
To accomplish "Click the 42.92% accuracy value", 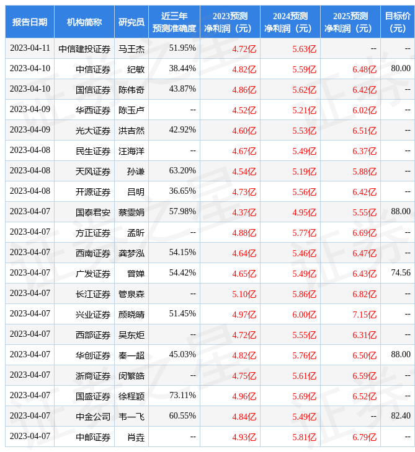I will (182, 130).
